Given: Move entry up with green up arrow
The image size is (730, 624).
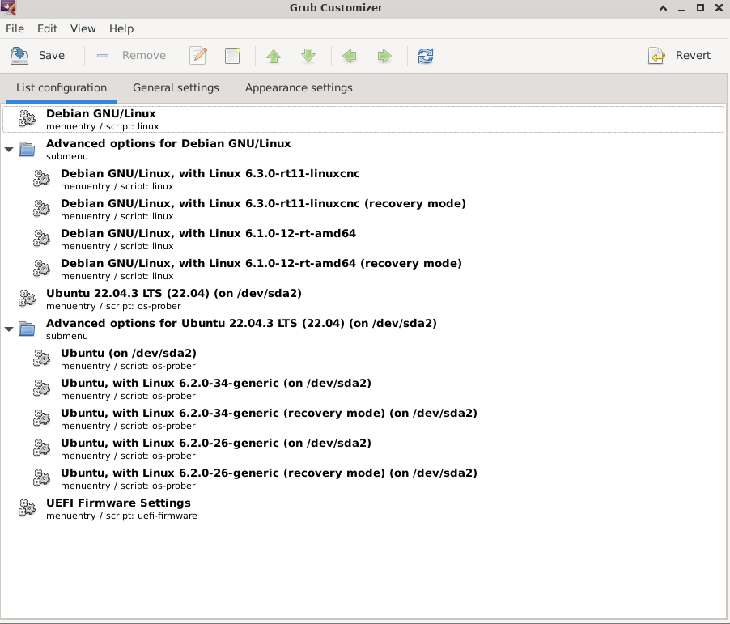Looking at the screenshot, I should pos(274,56).
